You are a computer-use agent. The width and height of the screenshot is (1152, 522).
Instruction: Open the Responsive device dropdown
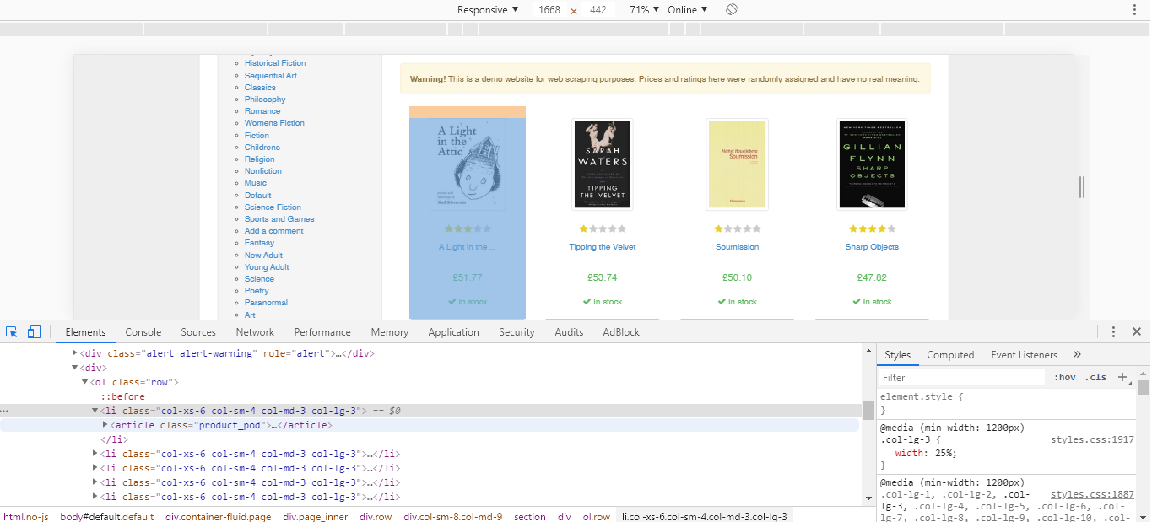tap(487, 9)
